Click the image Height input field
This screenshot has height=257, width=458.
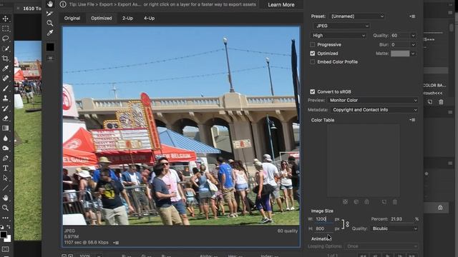pyautogui.click(x=323, y=228)
